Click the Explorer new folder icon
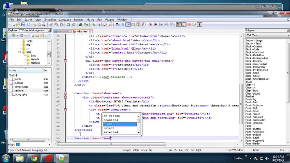290x163 pixels. pos(37,35)
